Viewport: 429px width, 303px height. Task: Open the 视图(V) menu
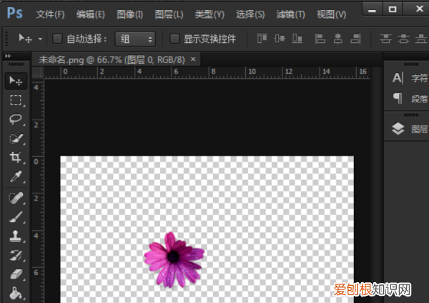pos(331,14)
